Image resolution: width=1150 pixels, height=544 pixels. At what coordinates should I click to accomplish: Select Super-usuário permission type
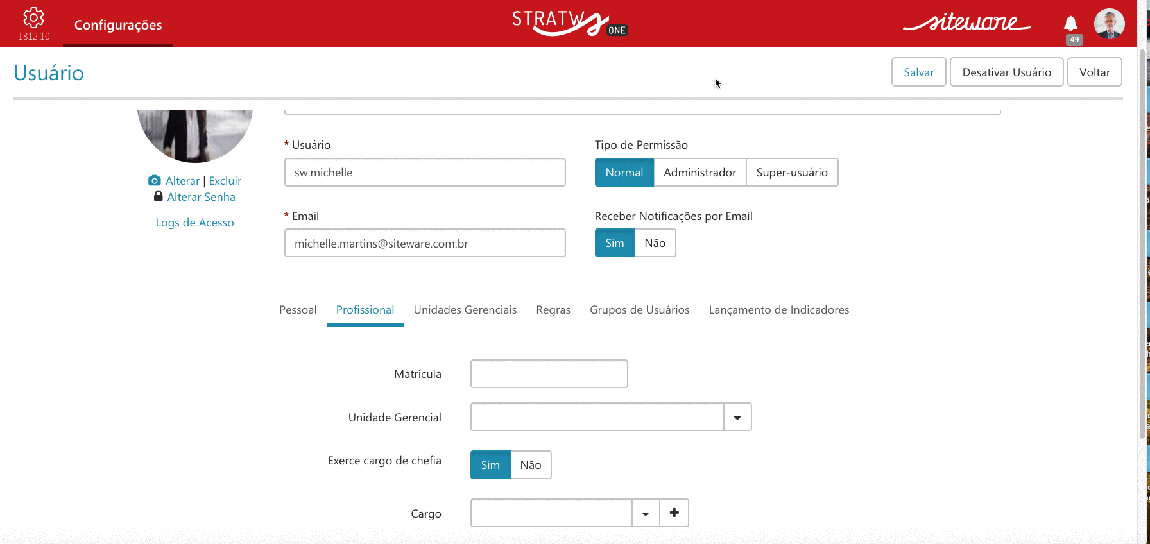pos(792,173)
